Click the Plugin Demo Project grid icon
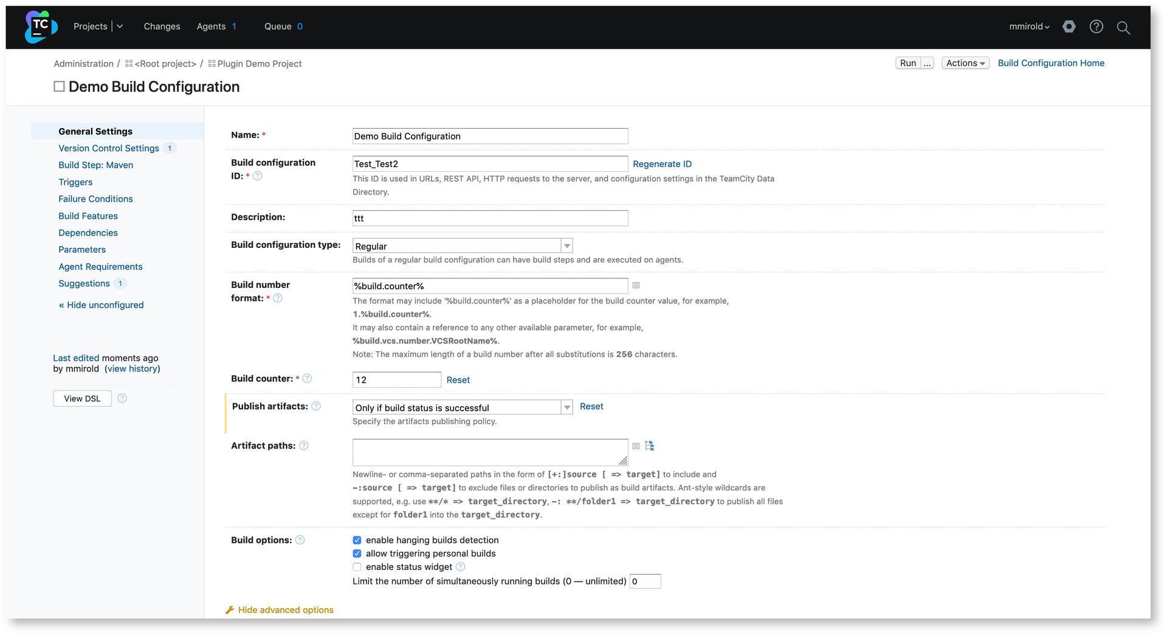1167x635 pixels. tap(212, 64)
